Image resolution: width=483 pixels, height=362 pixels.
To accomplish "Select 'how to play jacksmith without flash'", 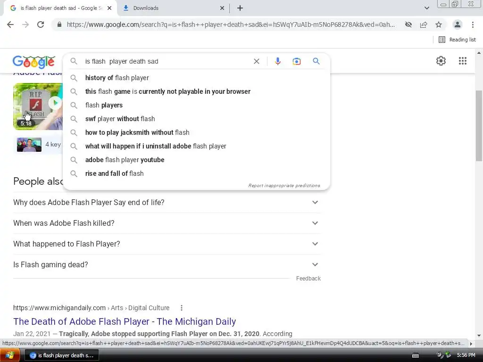I will 196,132.
